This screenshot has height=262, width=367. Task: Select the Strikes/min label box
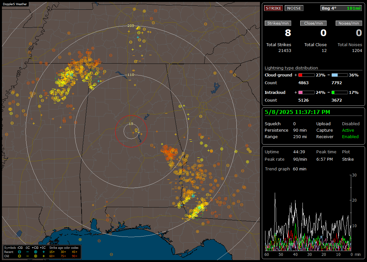click(278, 23)
